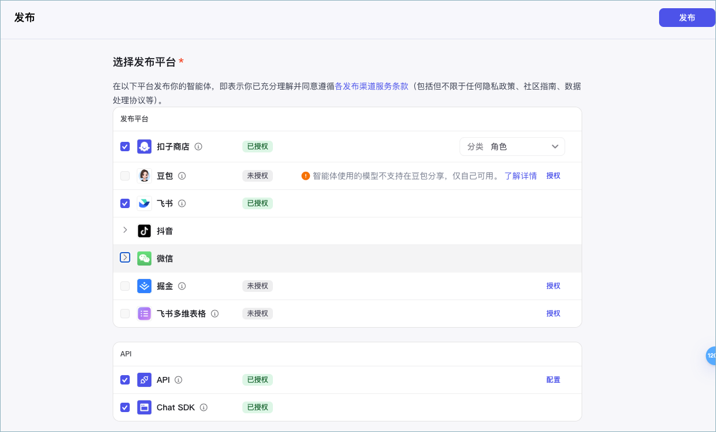Viewport: 716px width, 432px height.
Task: Open info tooltip next to 掘金
Action: point(182,286)
